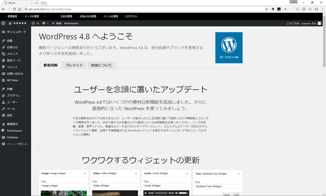Open the site name with home icon

coord(18,23)
